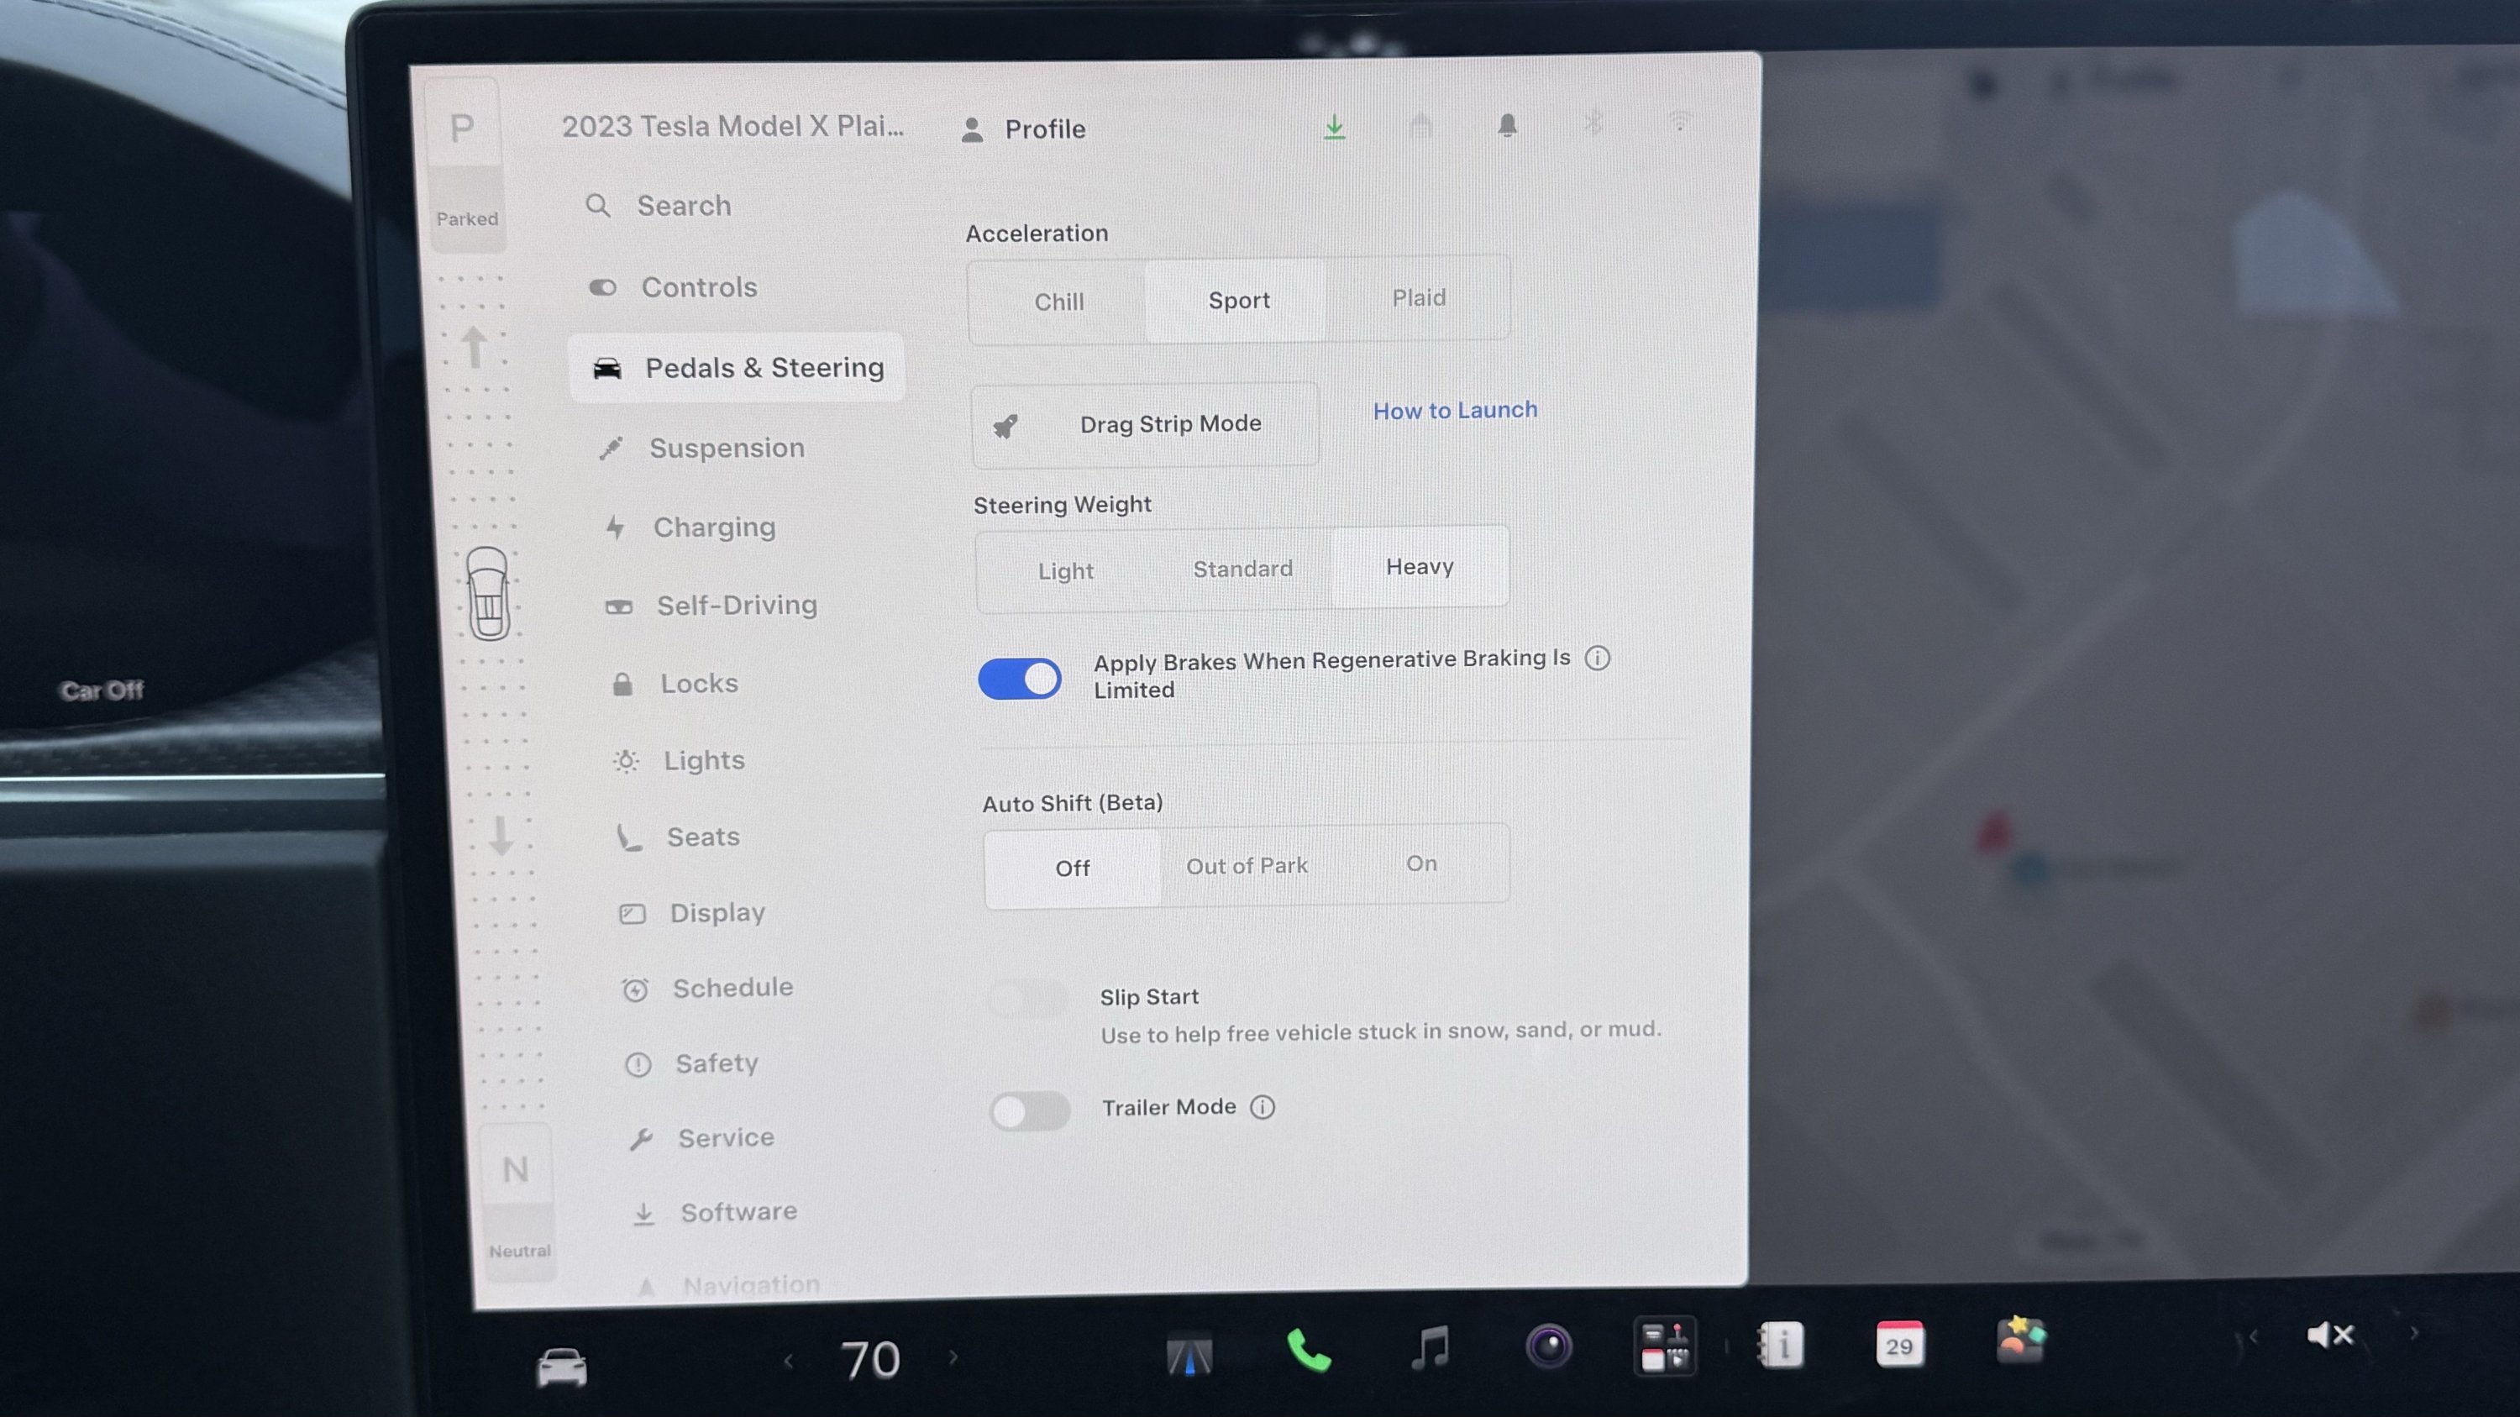Screen dimensions: 2520x1417
Task: Open the How to Launch link
Action: tap(1455, 411)
